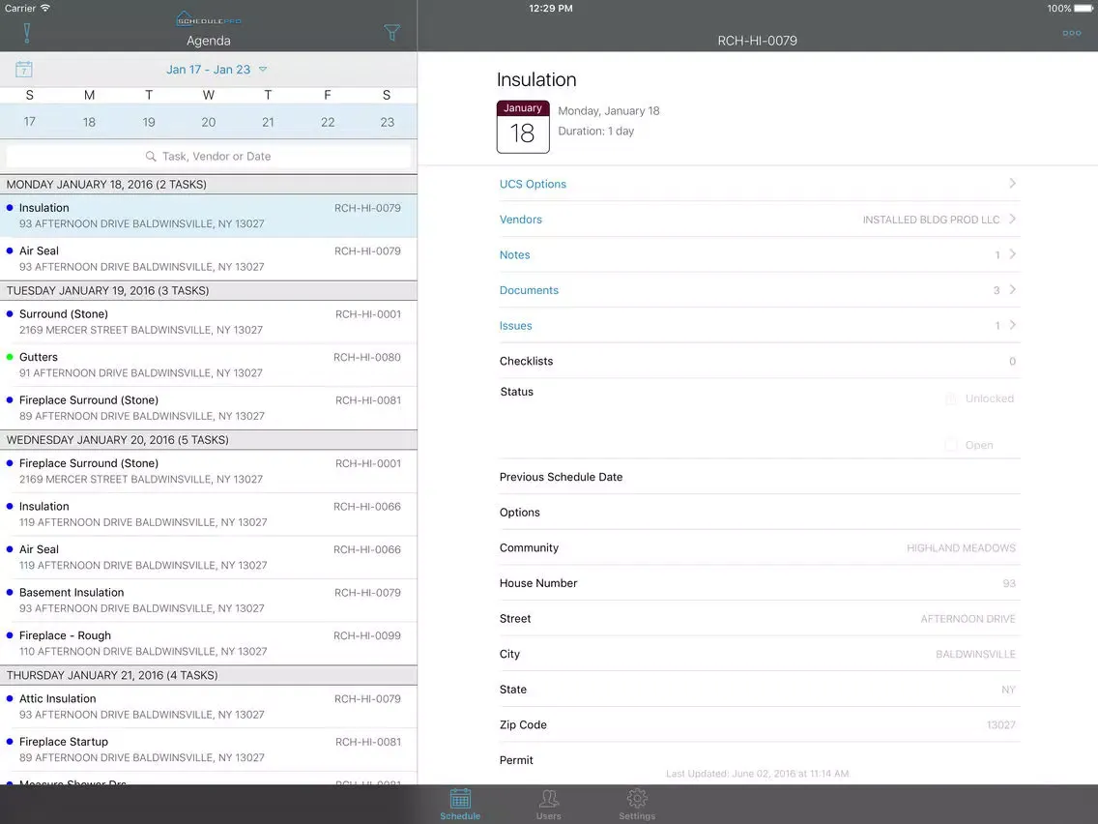This screenshot has height=824, width=1098.
Task: Click the HIGHLAND MEADOWS community value
Action: [961, 548]
